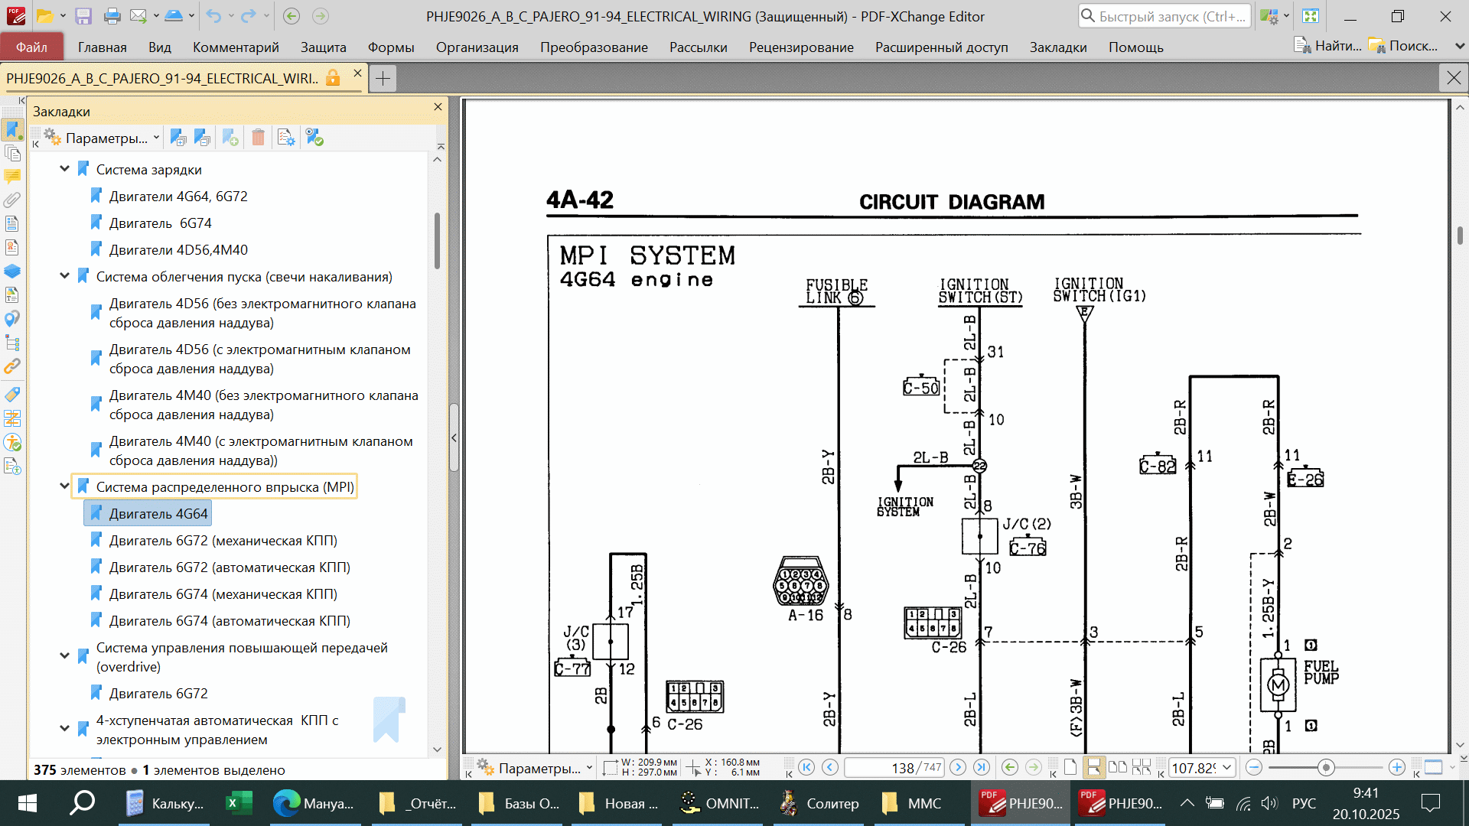Click the zoom slider handle
The image size is (1469, 826).
(1326, 767)
